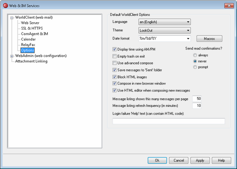Uncheck Block HTML images
237x169 pixels.
(x=115, y=77)
